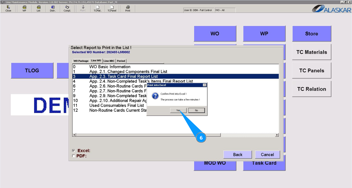Select the Compl. toolbar icon
Viewport: 352px width, 188px height.
pyautogui.click(x=67, y=9)
